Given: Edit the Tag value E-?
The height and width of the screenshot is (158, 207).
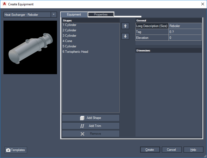Looking at the screenshot, I should click(x=185, y=32).
